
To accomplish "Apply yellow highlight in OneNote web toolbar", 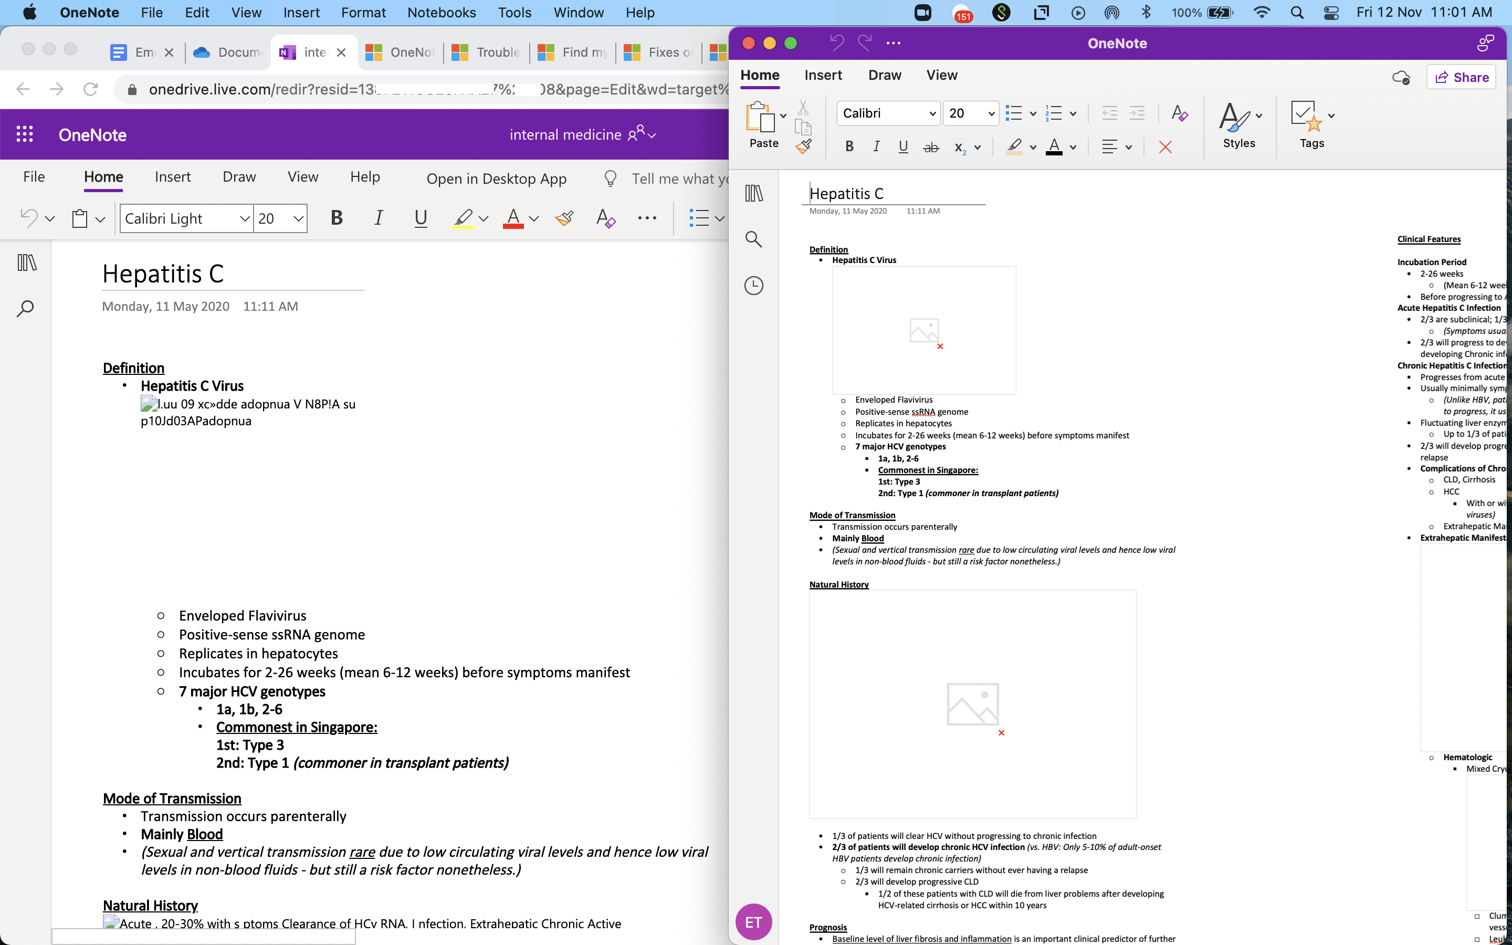I will (x=463, y=218).
